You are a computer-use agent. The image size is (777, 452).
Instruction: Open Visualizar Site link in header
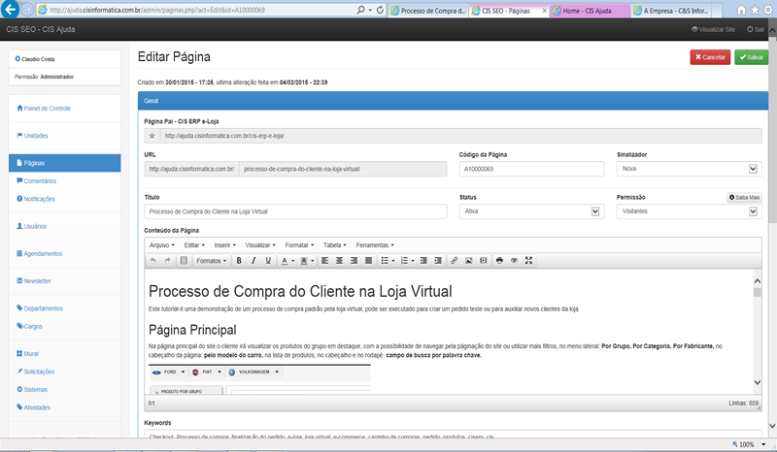(713, 29)
